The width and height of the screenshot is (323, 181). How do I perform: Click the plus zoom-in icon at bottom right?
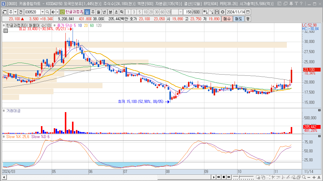click(x=314, y=177)
